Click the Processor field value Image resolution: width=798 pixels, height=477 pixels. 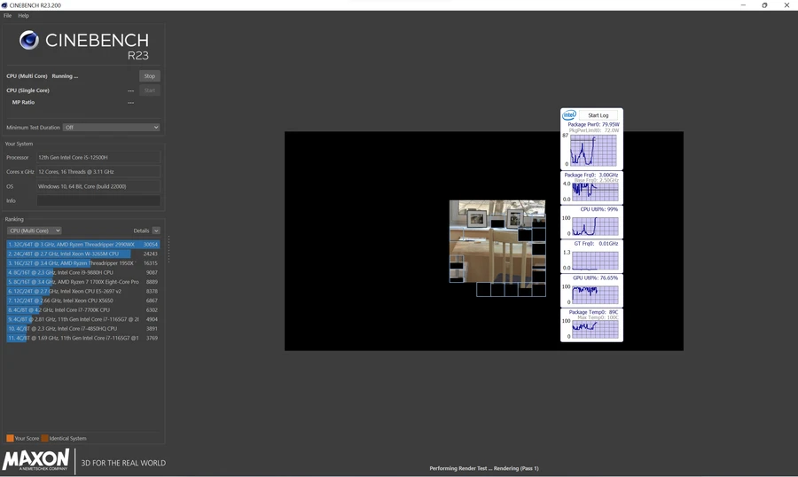tap(98, 157)
